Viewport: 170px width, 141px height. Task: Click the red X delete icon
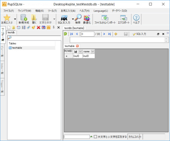pos(39,28)
